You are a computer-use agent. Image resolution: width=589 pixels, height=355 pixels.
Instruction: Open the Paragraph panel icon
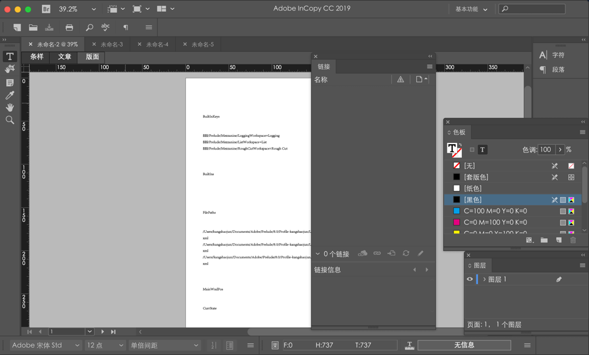tap(543, 69)
